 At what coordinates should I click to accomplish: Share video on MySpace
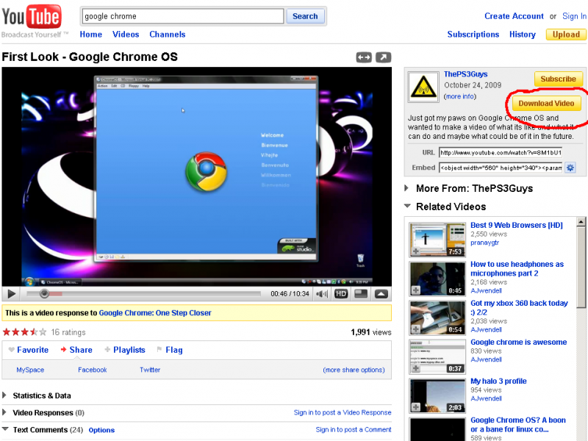coord(30,370)
